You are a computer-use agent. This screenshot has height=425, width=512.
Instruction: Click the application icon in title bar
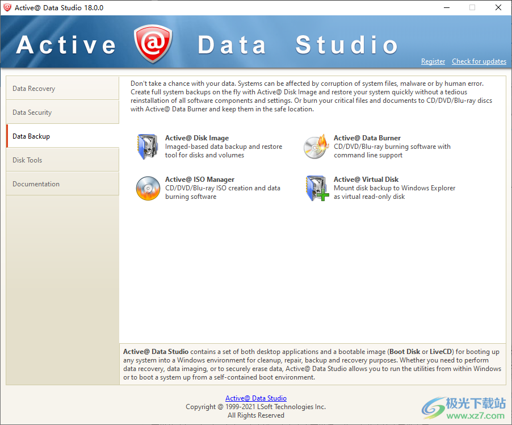pos(8,7)
